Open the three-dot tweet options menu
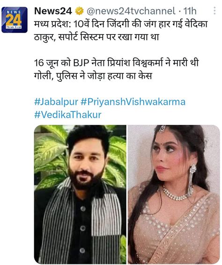This screenshot has height=265, width=222. click(215, 11)
